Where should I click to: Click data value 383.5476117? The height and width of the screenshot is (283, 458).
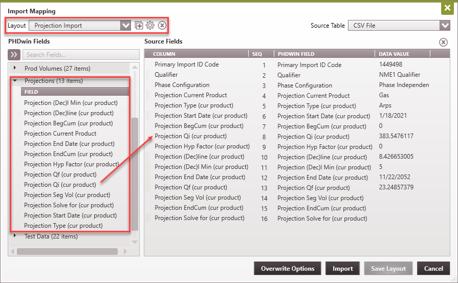(x=396, y=136)
